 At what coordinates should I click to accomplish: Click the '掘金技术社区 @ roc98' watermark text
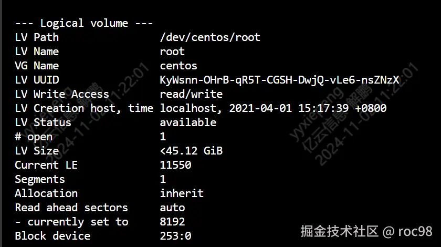366,231
